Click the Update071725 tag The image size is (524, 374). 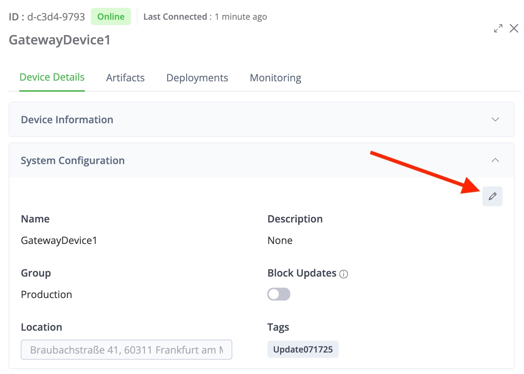pyautogui.click(x=303, y=349)
